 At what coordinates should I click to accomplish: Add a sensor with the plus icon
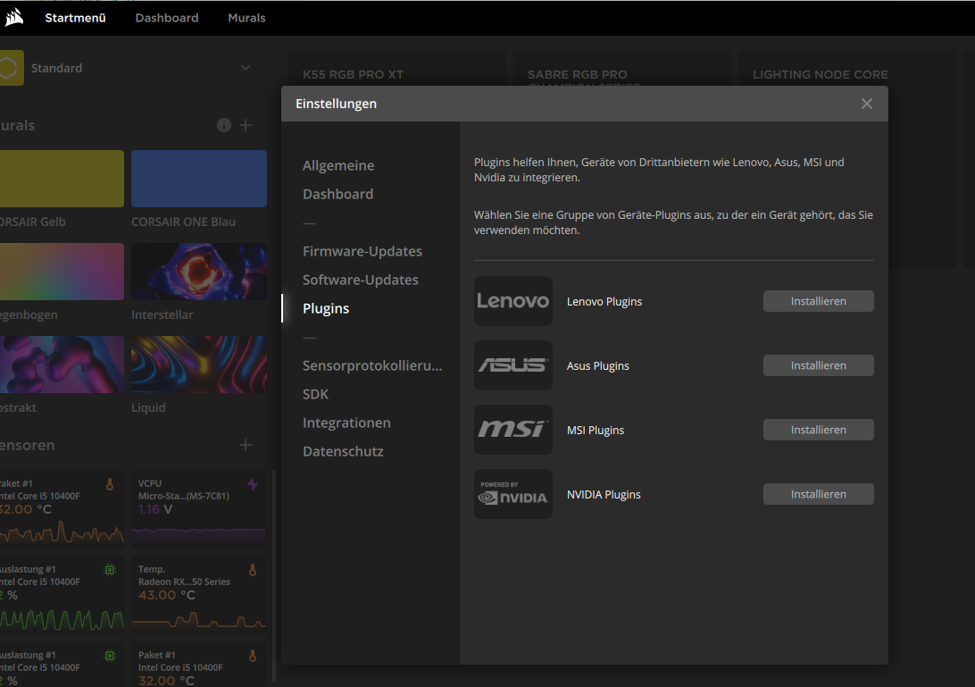click(246, 445)
